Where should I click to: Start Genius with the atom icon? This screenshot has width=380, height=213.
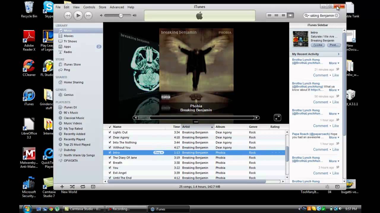[x=327, y=187]
